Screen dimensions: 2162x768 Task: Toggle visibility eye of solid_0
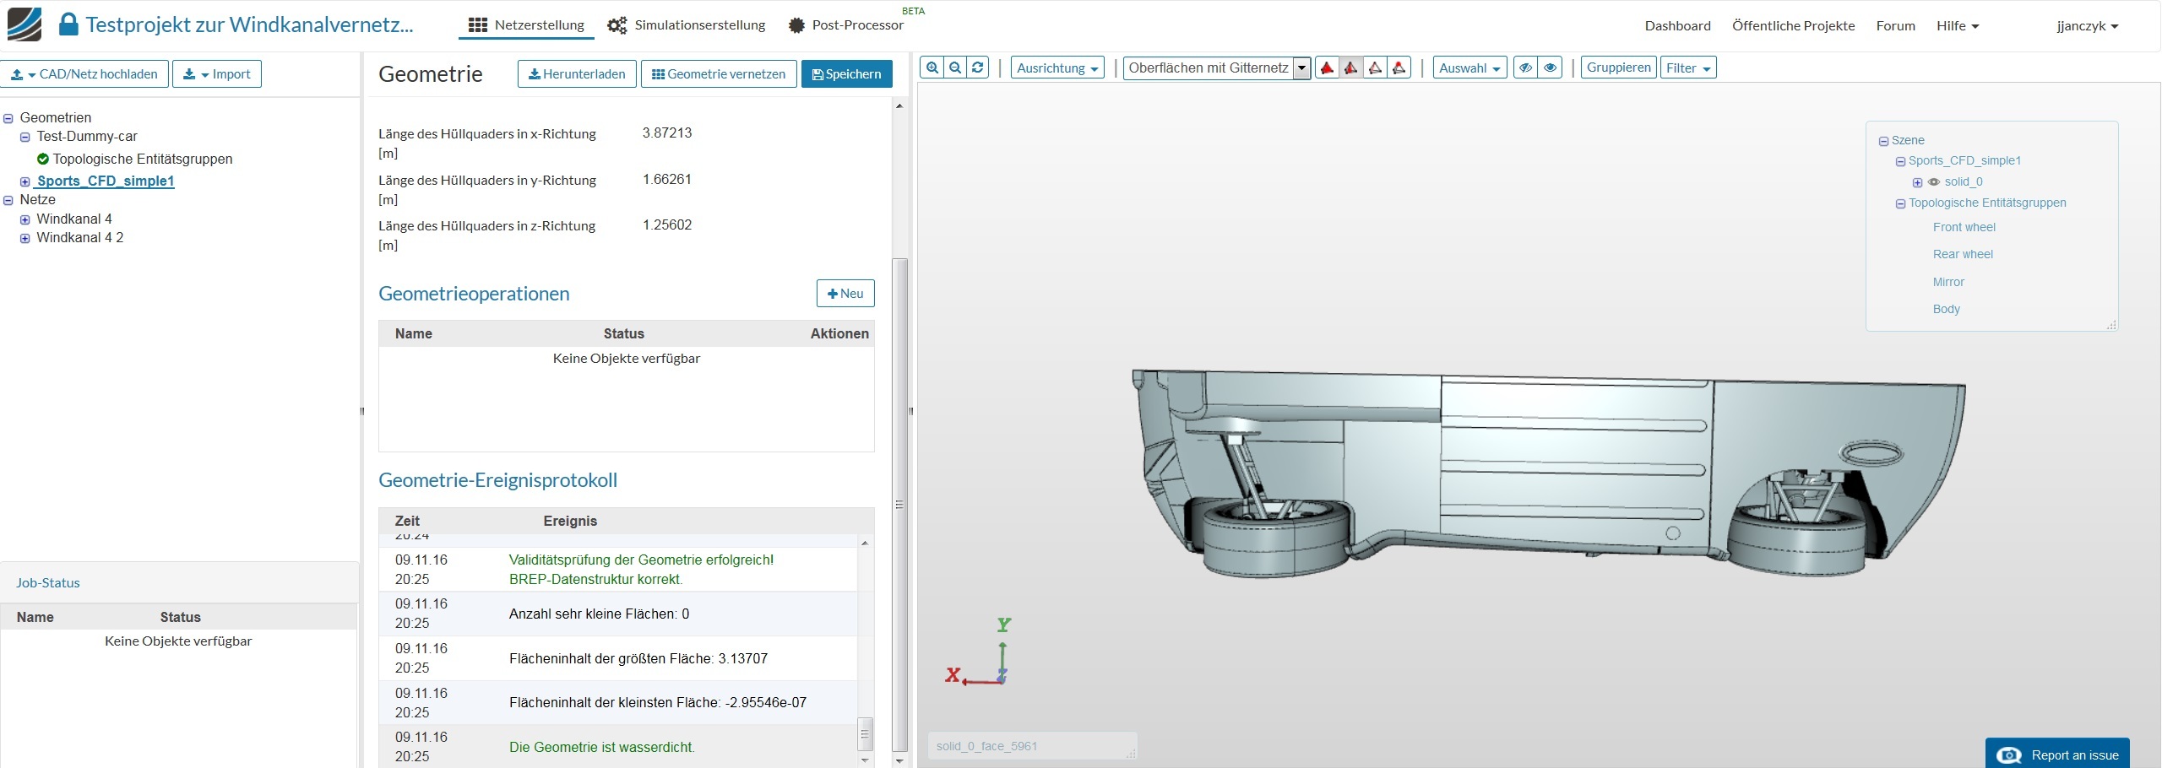coord(1933,182)
